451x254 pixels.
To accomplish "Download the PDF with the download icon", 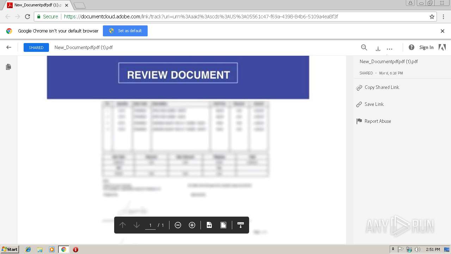I will [378, 48].
